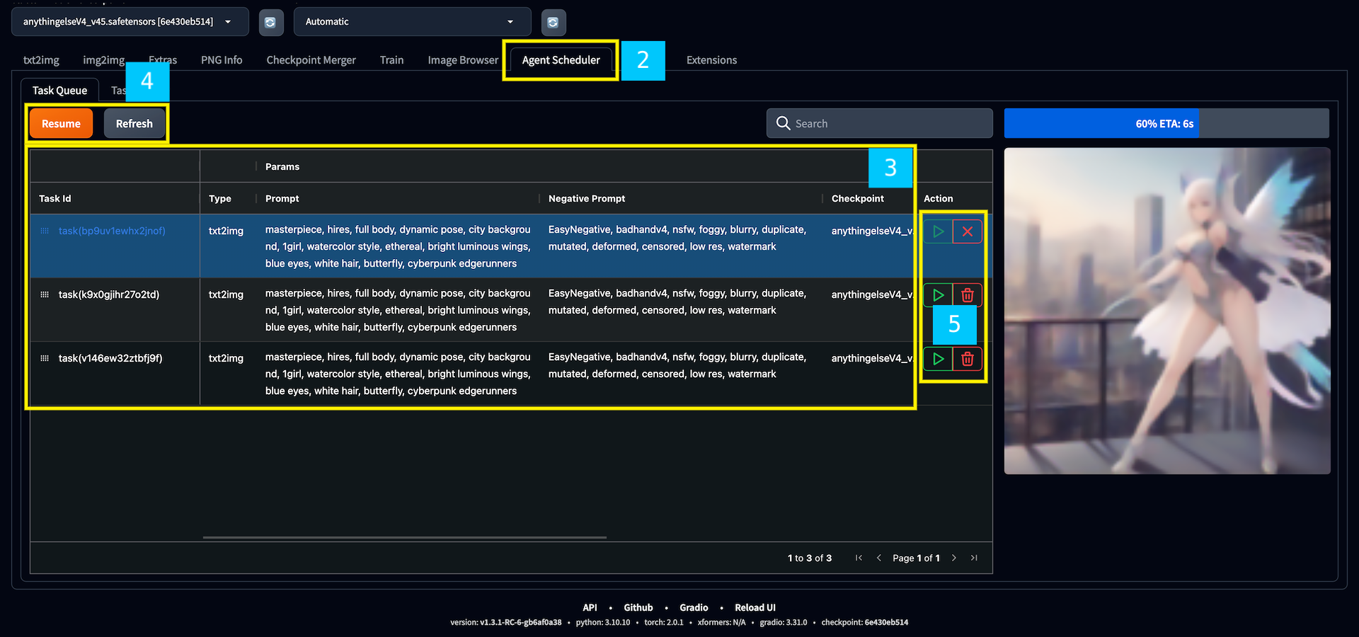Click the Reload UI link
The height and width of the screenshot is (637, 1359).
coord(755,607)
